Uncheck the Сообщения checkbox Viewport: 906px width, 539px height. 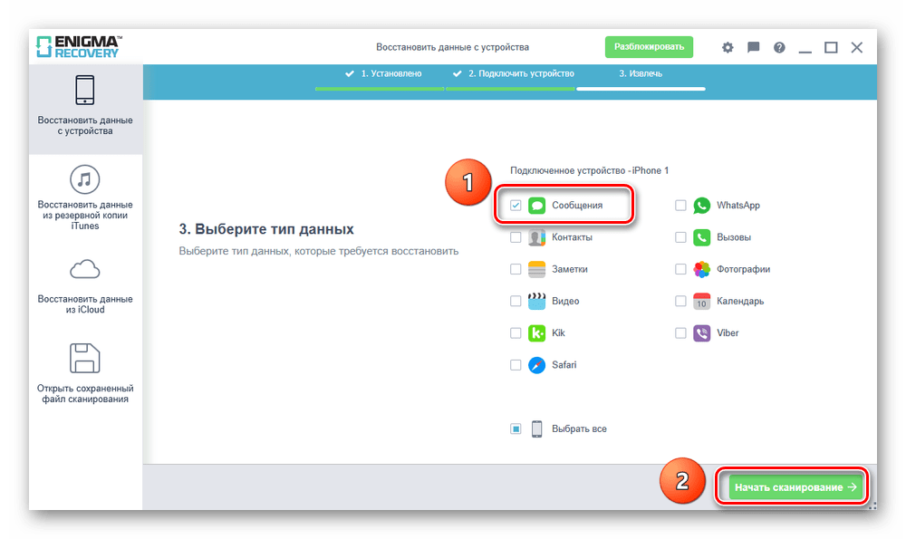pyautogui.click(x=516, y=206)
